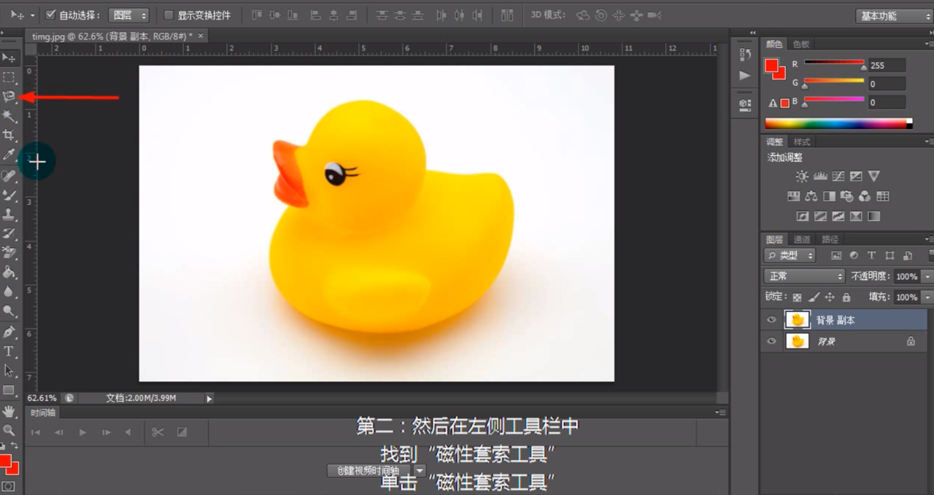Toggle Quick Mask mode icon
The height and width of the screenshot is (495, 934).
[x=8, y=486]
